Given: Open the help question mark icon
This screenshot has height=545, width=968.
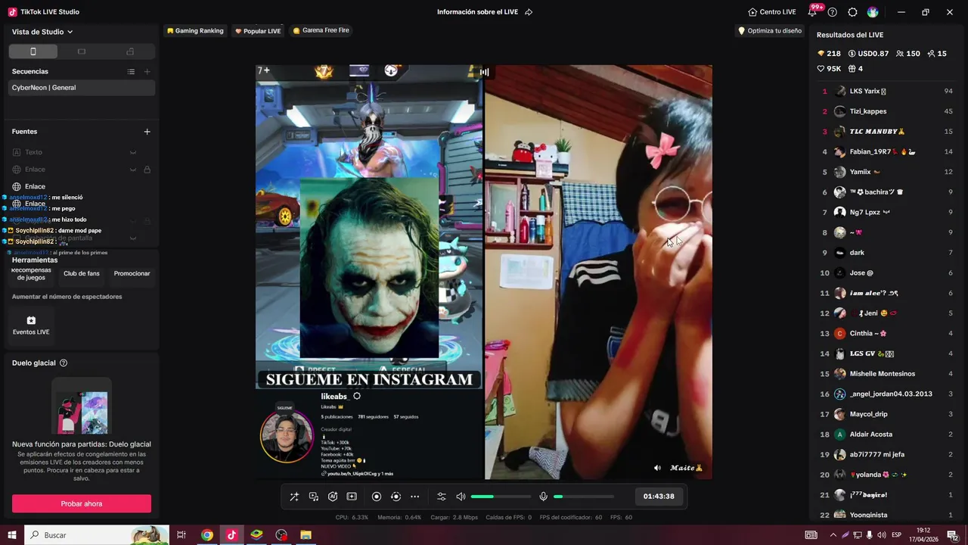Looking at the screenshot, I should coord(833,12).
